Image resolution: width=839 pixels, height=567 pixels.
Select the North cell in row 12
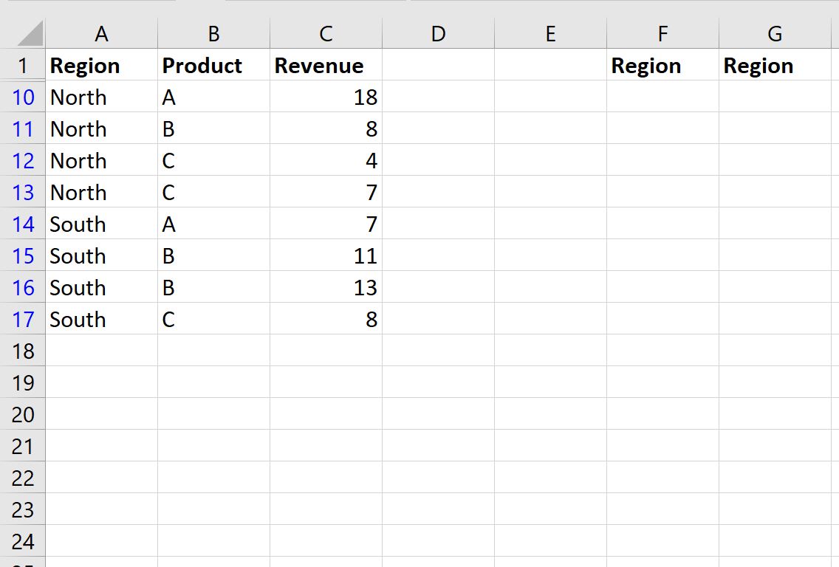point(102,160)
